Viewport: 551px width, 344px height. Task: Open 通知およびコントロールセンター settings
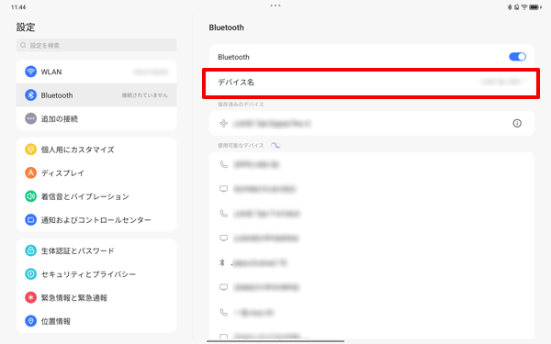pos(96,220)
